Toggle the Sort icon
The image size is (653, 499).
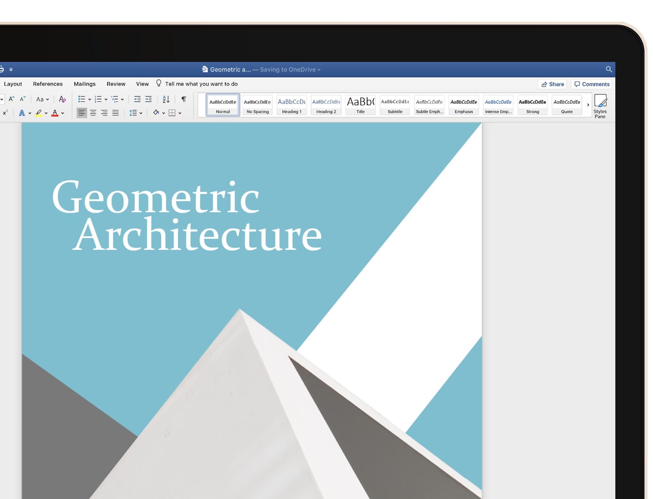point(166,99)
